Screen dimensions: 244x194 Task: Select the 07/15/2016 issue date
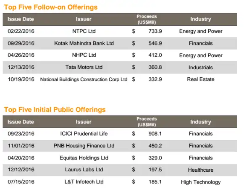tap(21, 182)
